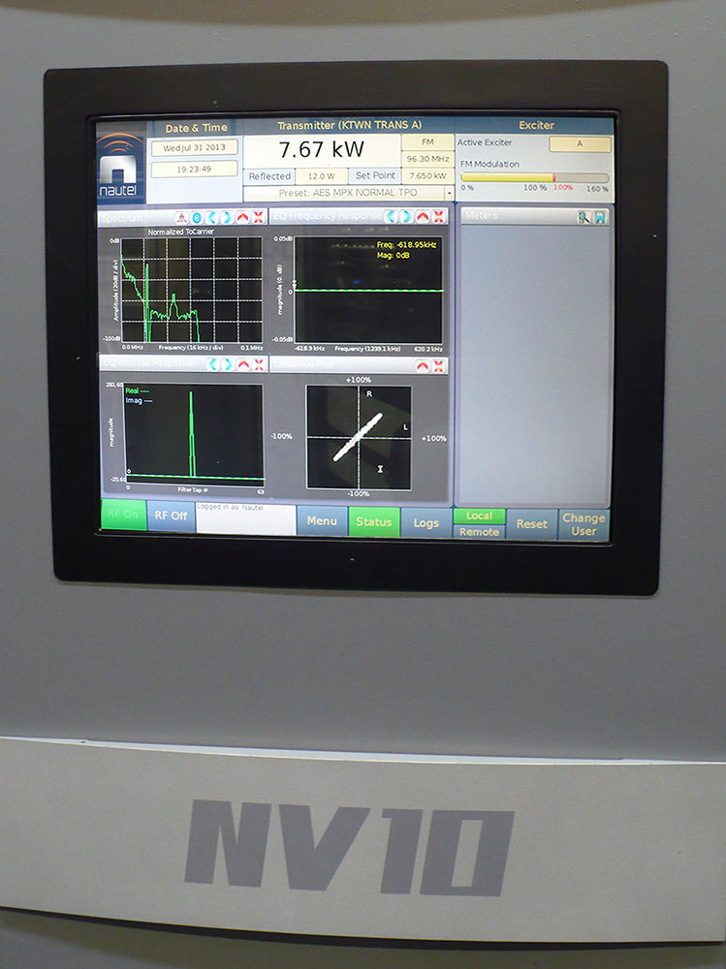Open the Status page
The width and height of the screenshot is (726, 969).
point(374,522)
